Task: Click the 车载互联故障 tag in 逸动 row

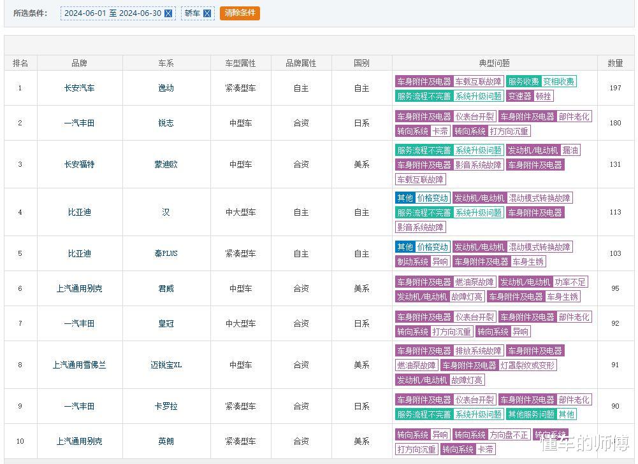Action: tap(478, 81)
